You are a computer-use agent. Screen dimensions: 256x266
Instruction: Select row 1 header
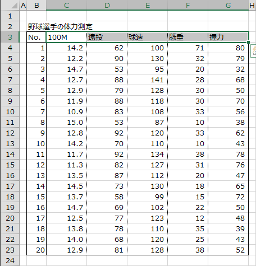tap(10, 16)
